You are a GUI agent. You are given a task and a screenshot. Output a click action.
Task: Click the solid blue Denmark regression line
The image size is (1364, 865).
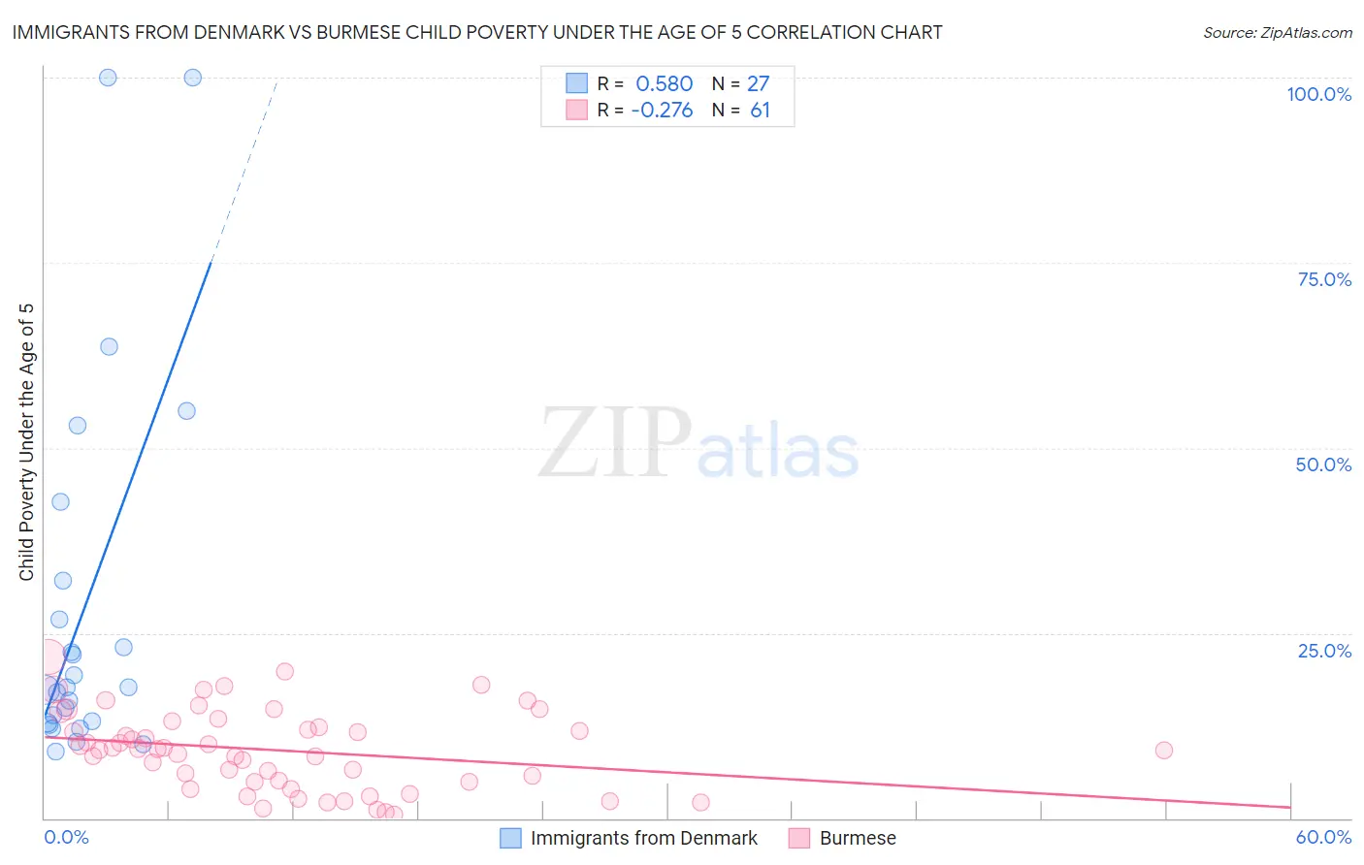(x=128, y=488)
